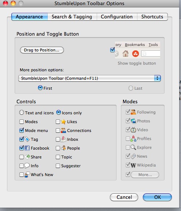Uncheck the Tag checkbox
The height and width of the screenshot is (211, 181).
(22, 139)
